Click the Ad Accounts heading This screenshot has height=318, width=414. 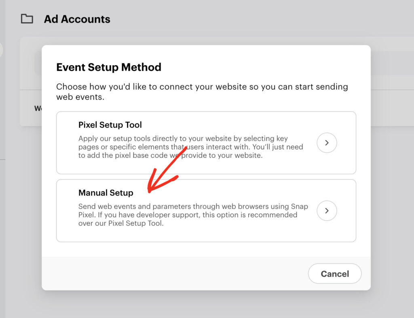point(77,19)
